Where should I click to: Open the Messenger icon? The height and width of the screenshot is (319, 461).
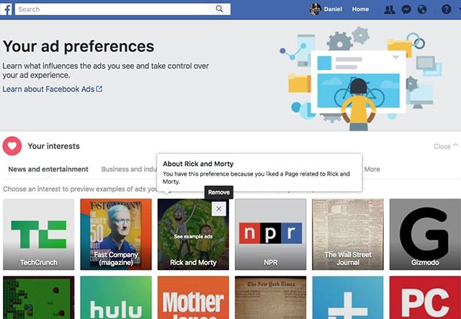tap(406, 9)
